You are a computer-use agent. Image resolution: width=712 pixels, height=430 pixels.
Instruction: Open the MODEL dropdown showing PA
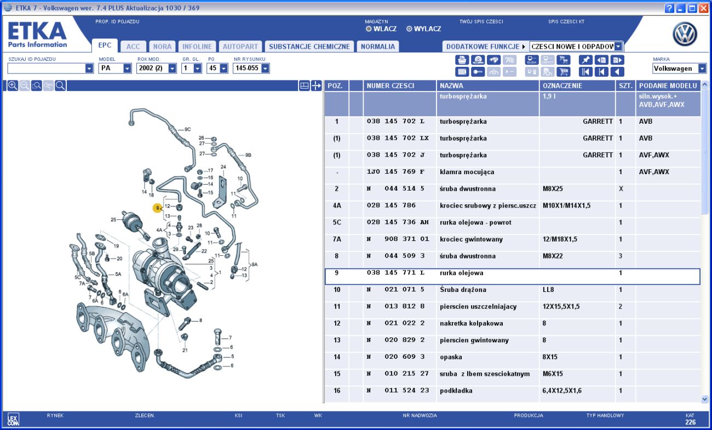click(127, 68)
